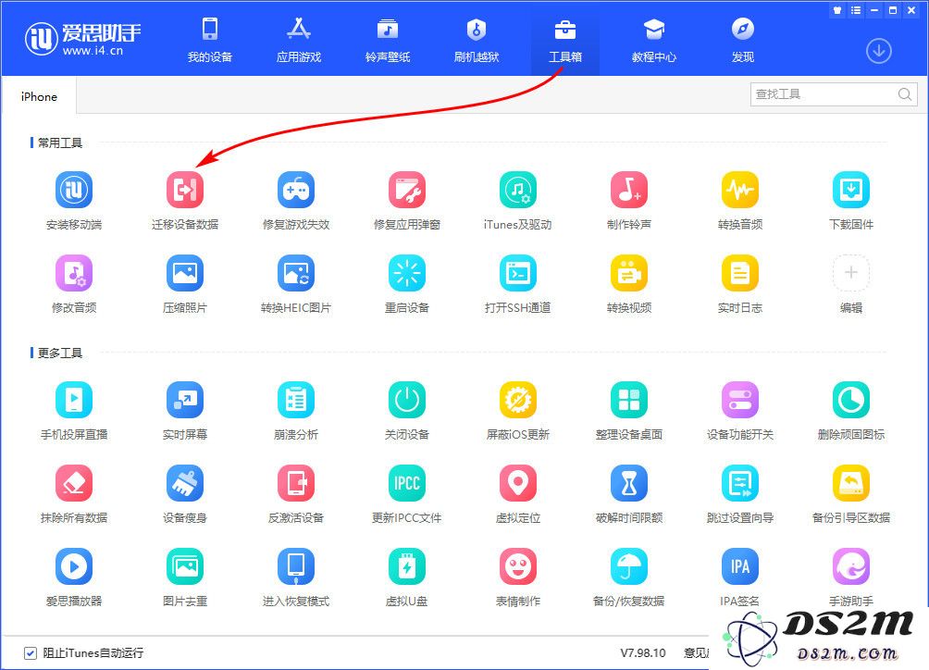The width and height of the screenshot is (929, 670).
Task: Launch 爱思播放器 player
Action: (74, 566)
